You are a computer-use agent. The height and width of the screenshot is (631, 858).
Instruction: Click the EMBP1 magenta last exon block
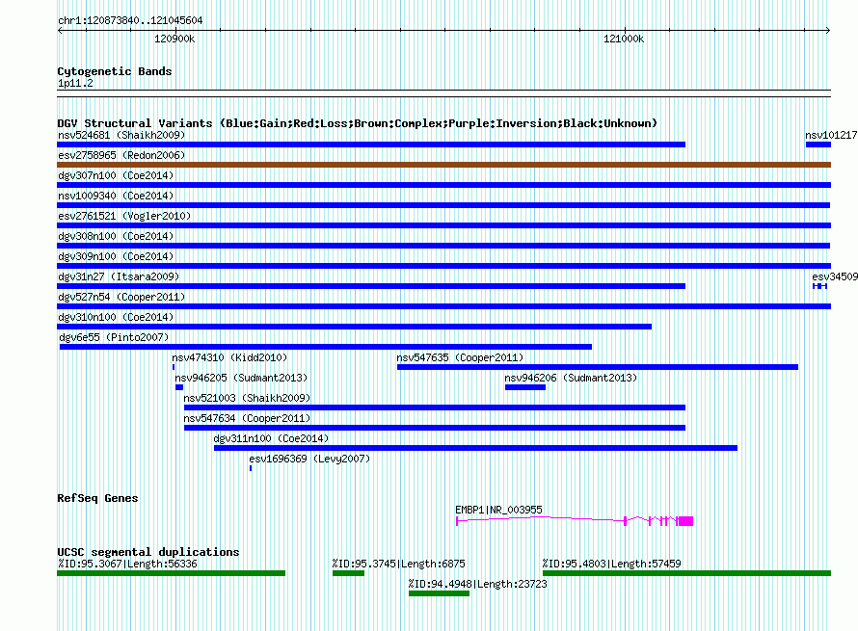685,521
